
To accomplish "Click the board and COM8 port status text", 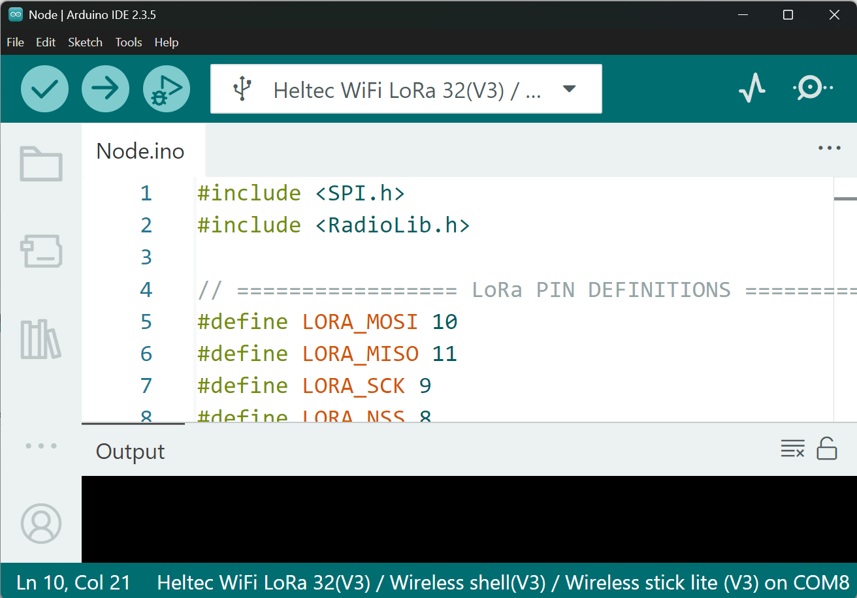I will 503,582.
